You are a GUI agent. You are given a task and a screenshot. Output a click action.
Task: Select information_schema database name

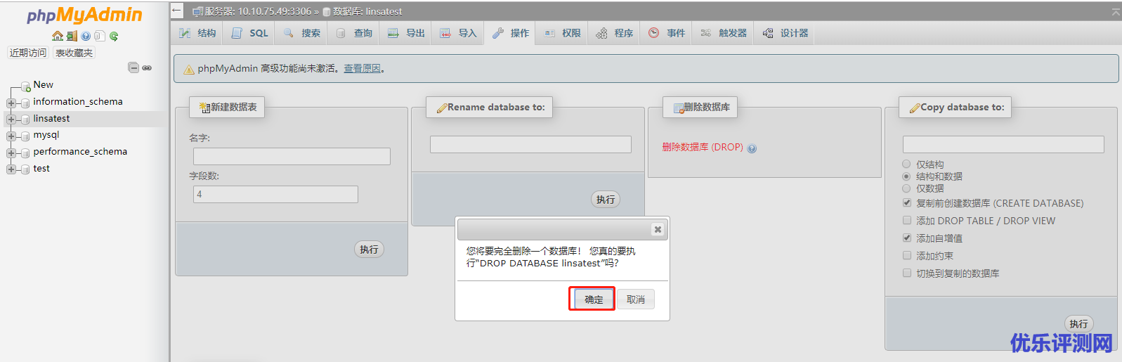pos(78,101)
